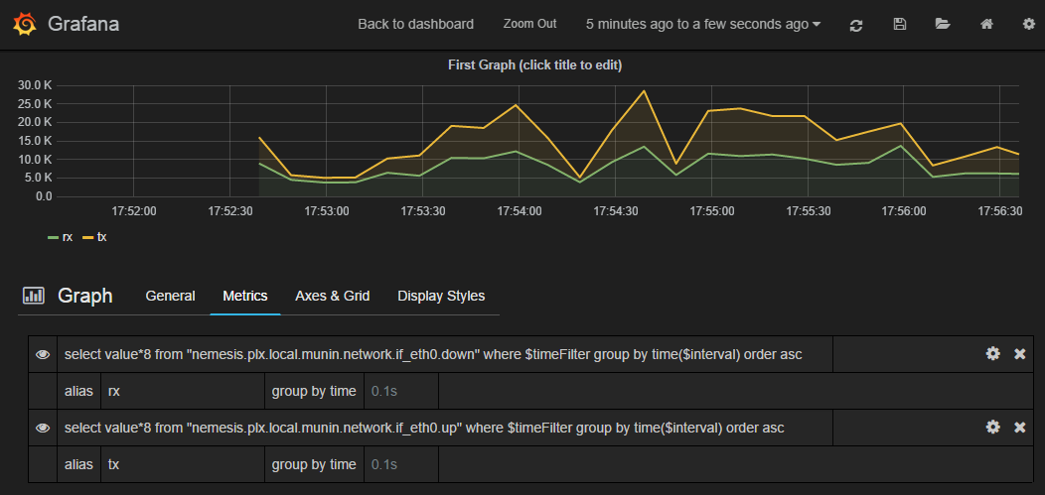Viewport: 1045px width, 495px height.
Task: Open query options gear for eth0.down query
Action: pos(993,354)
